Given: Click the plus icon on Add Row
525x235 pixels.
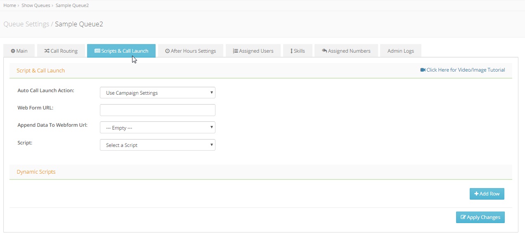Looking at the screenshot, I should click(x=476, y=194).
